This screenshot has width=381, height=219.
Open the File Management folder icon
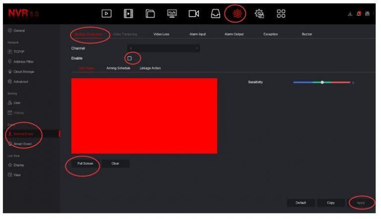point(150,13)
